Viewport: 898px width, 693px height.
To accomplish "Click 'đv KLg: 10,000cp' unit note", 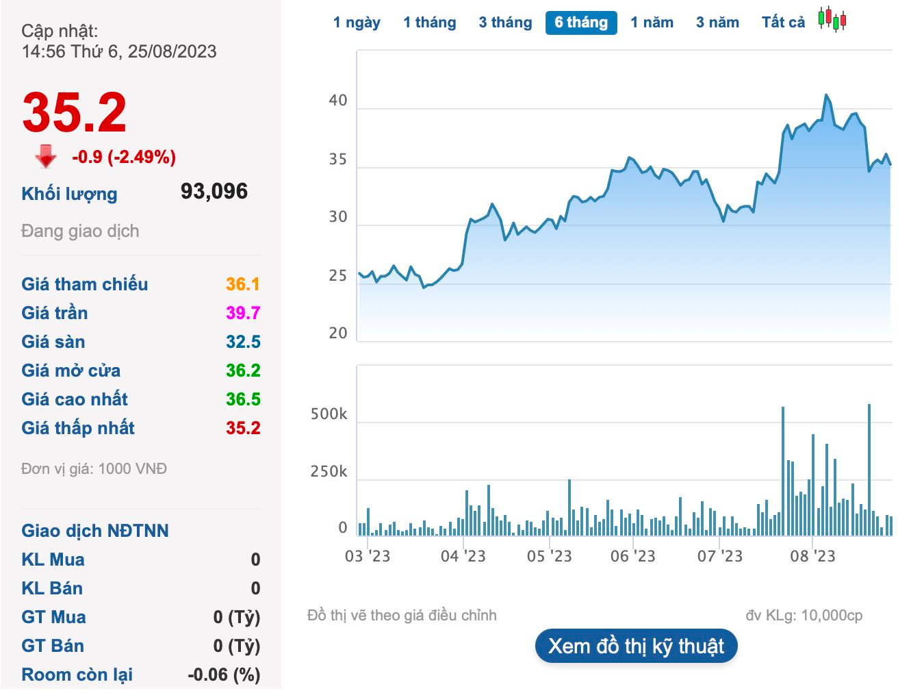I will click(x=804, y=616).
